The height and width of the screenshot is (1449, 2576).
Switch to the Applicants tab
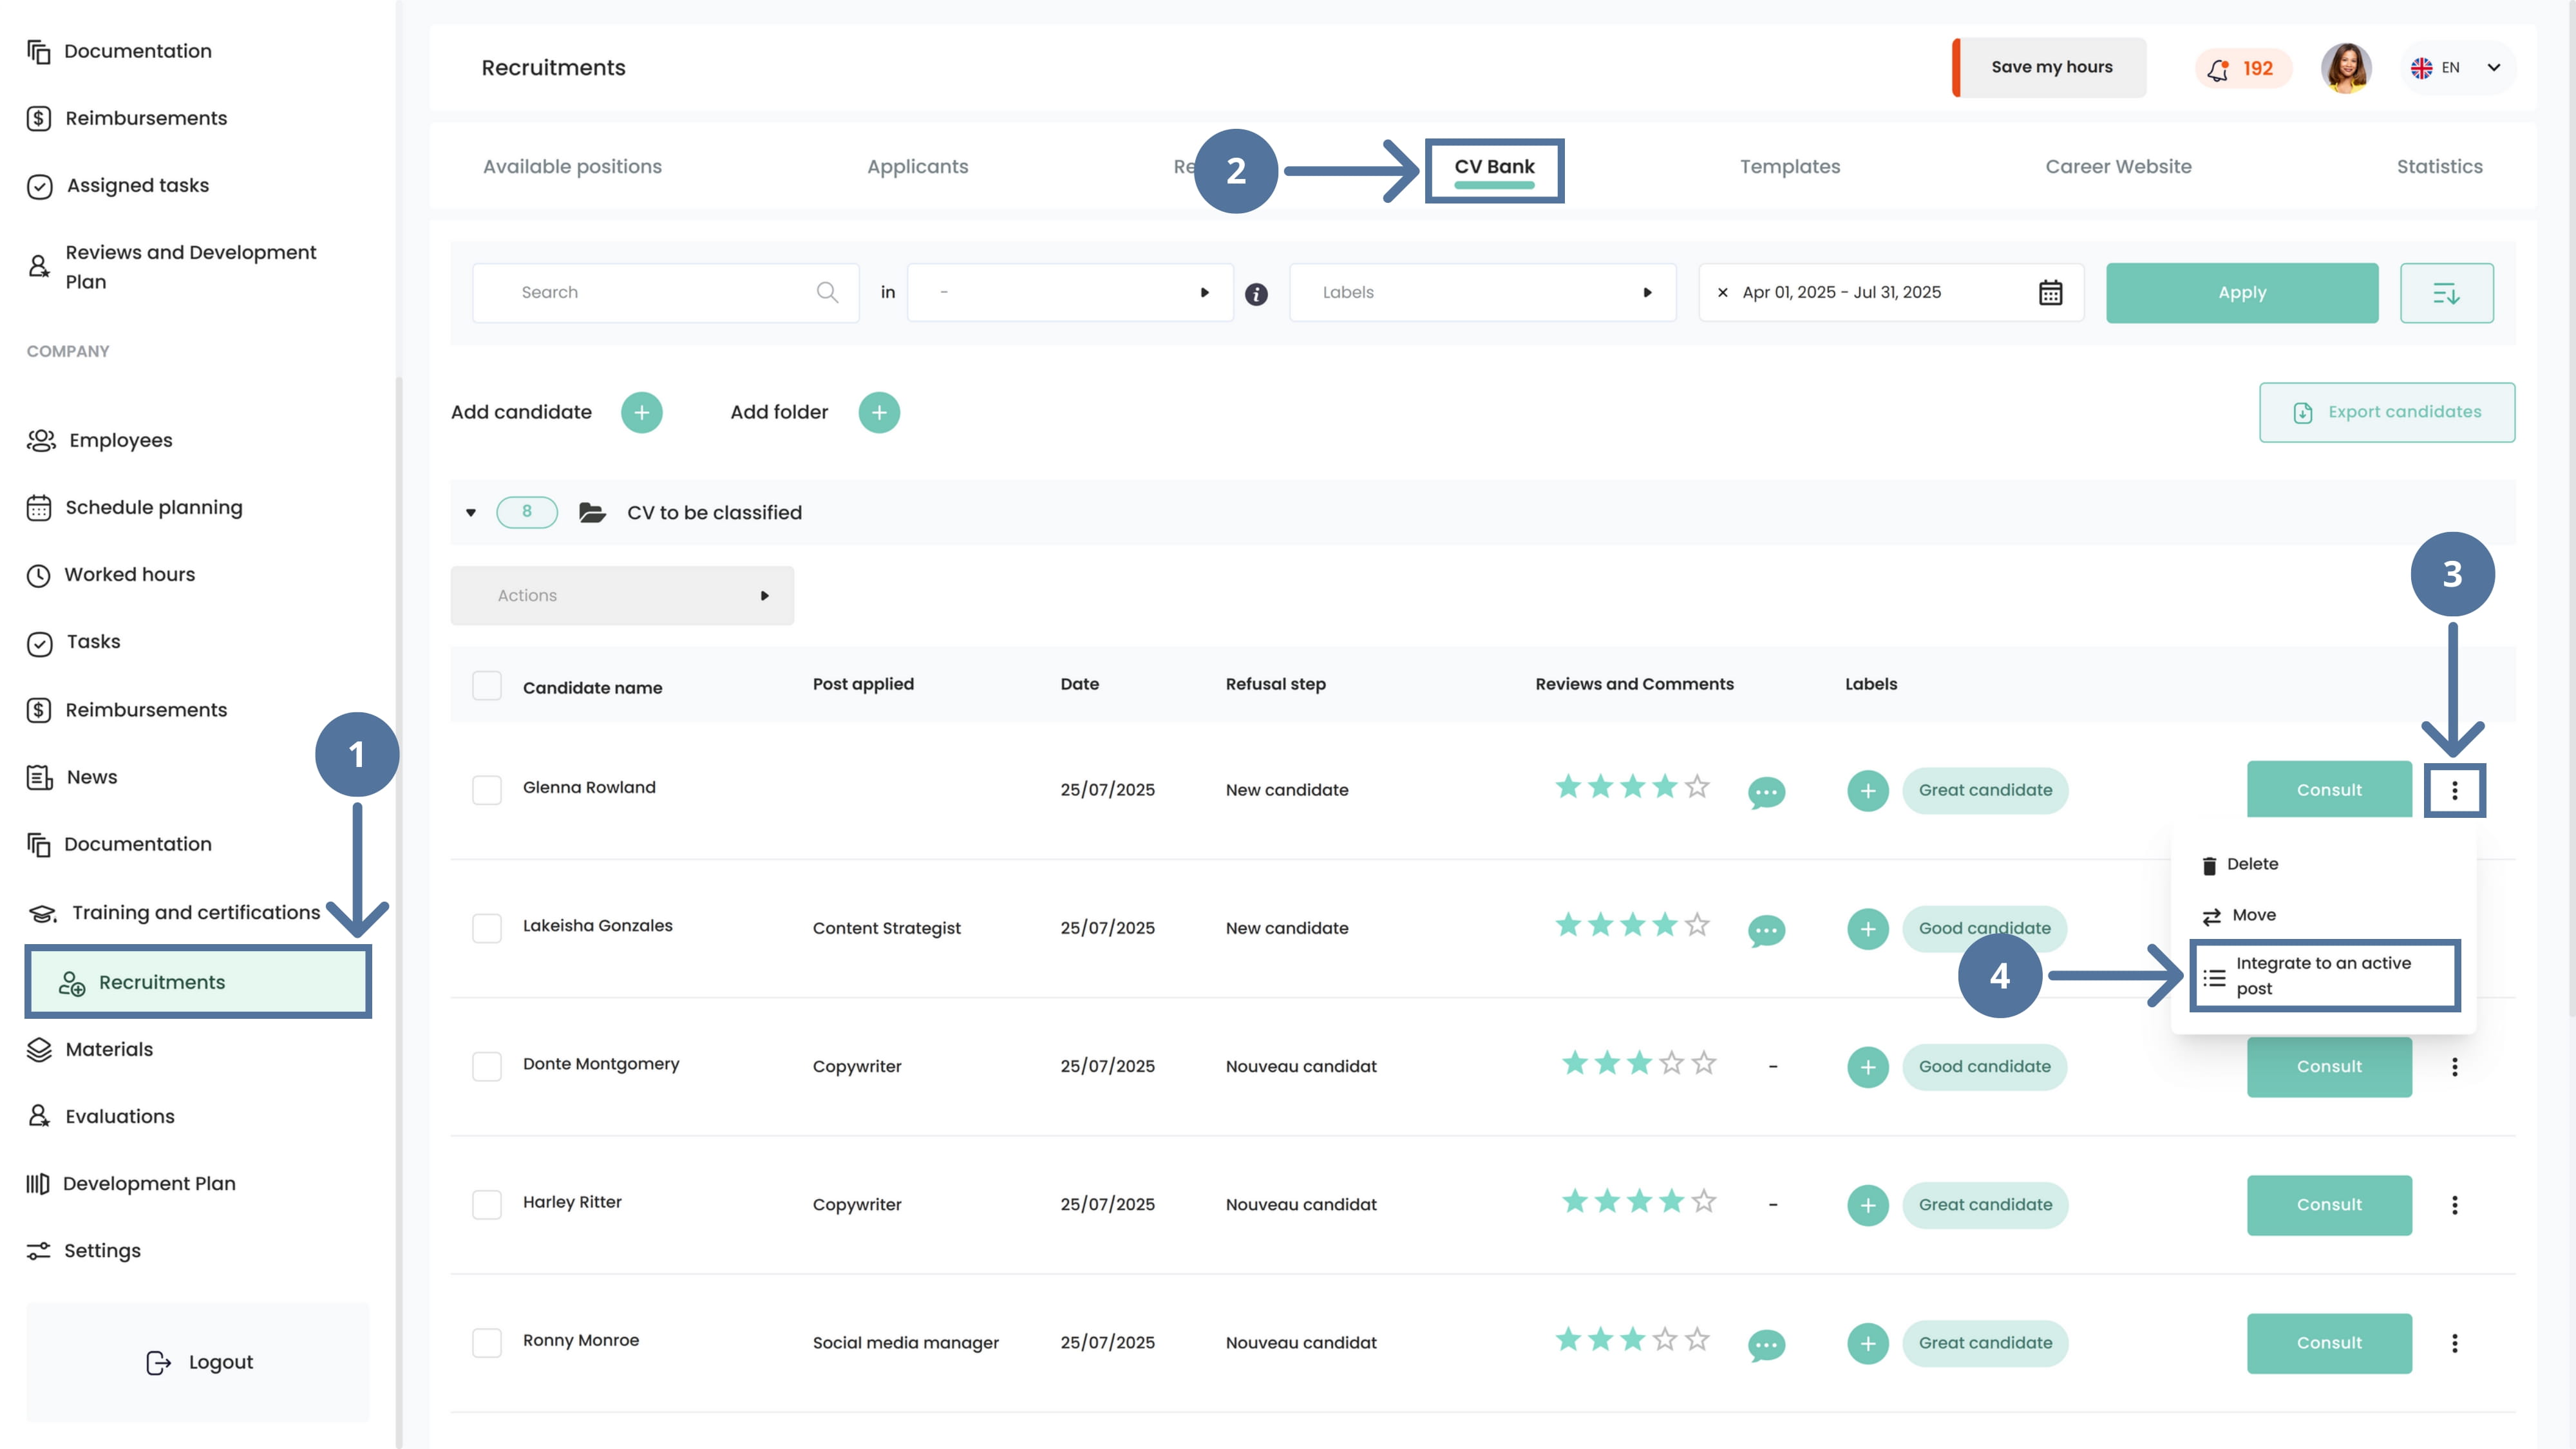(x=917, y=166)
